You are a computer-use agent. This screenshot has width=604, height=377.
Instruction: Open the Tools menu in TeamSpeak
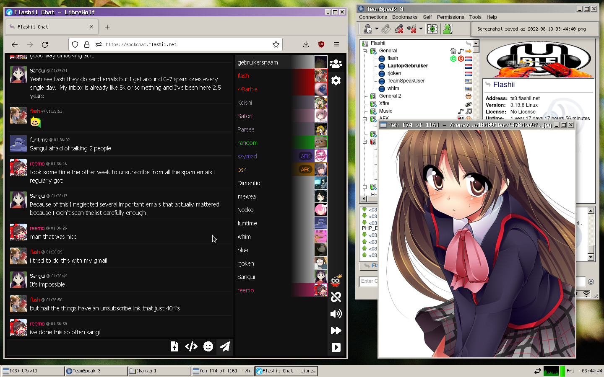click(x=475, y=17)
